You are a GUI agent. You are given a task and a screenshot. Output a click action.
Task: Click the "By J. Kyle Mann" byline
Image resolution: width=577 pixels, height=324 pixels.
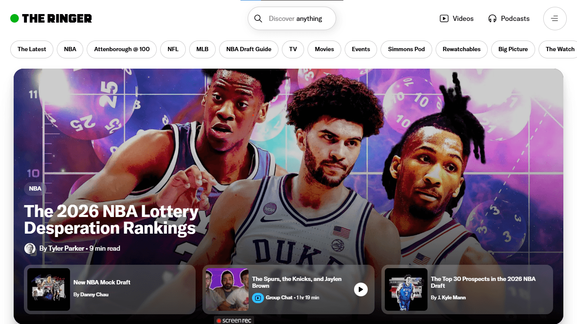[x=448, y=298]
